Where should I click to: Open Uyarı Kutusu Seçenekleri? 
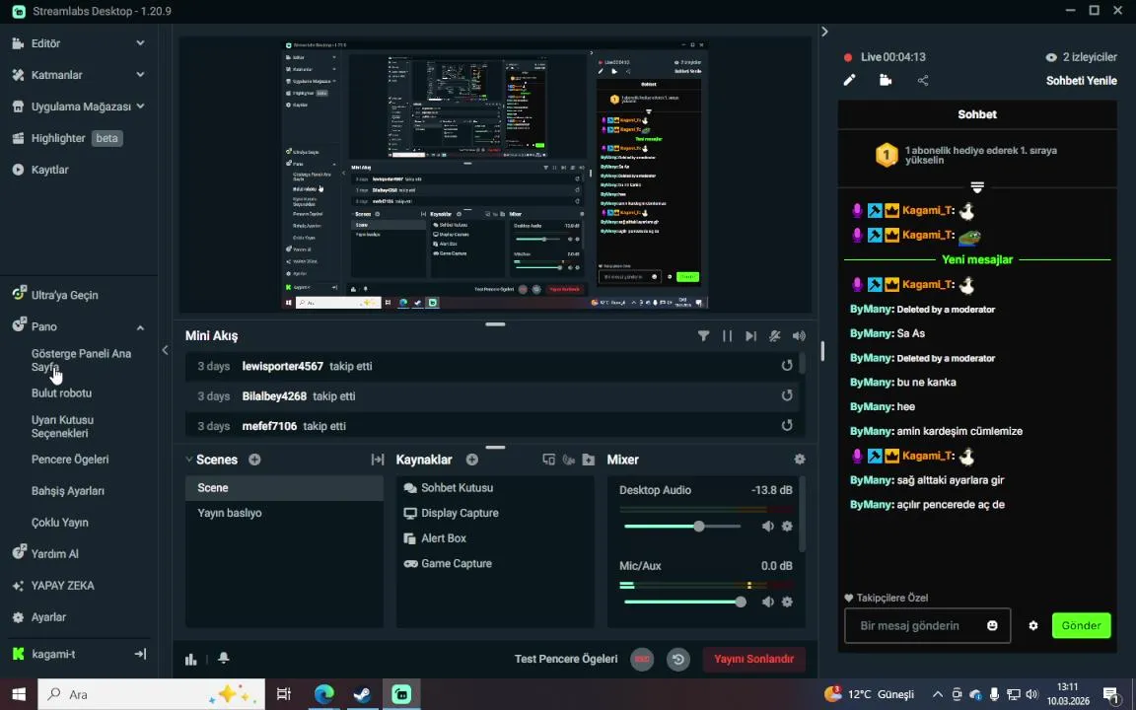62,426
